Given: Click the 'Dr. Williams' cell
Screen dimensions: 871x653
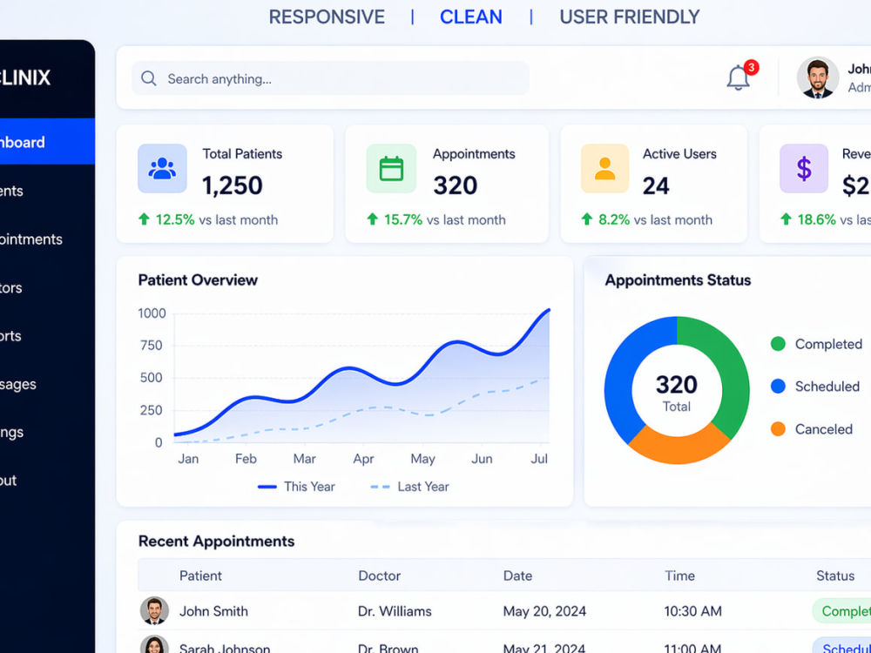Looking at the screenshot, I should click(395, 611).
